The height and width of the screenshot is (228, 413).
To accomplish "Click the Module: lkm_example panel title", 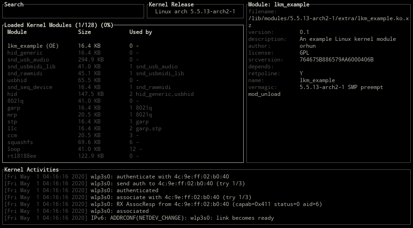I will coord(279,5).
